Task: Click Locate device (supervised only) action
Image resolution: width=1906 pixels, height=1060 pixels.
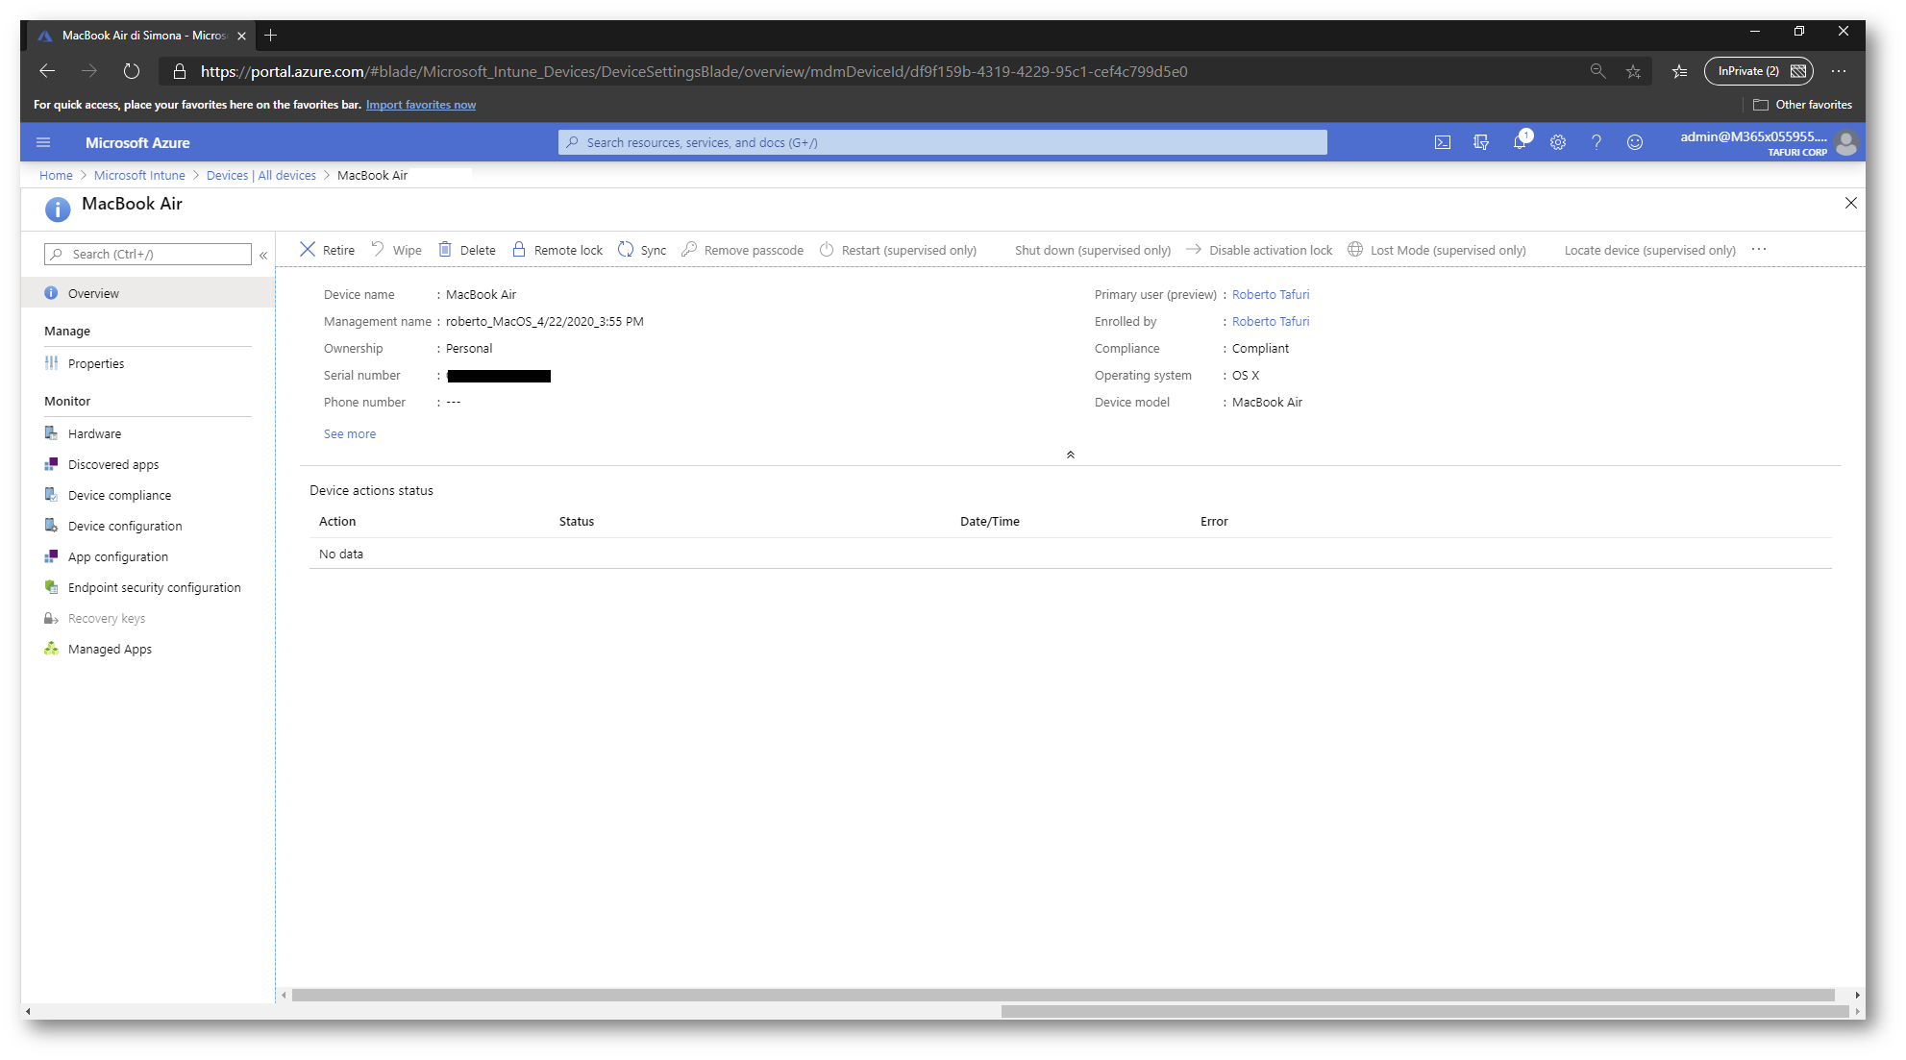Action: pos(1649,250)
